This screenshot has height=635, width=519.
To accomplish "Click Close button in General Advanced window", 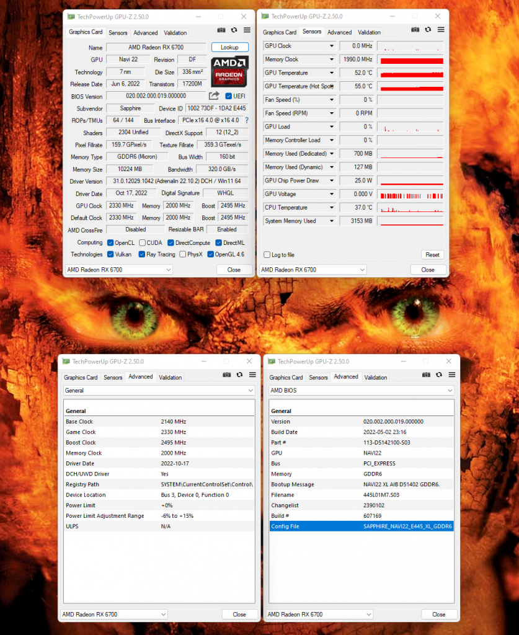I will pyautogui.click(x=239, y=615).
